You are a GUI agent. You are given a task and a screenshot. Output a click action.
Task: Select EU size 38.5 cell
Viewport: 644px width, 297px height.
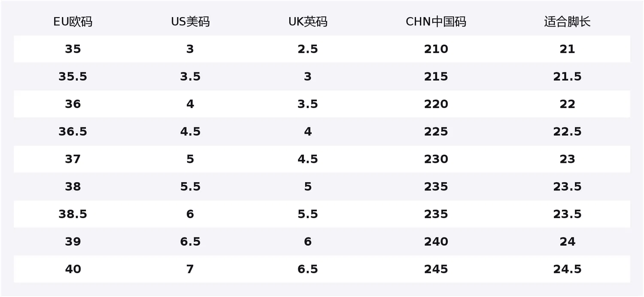73,214
